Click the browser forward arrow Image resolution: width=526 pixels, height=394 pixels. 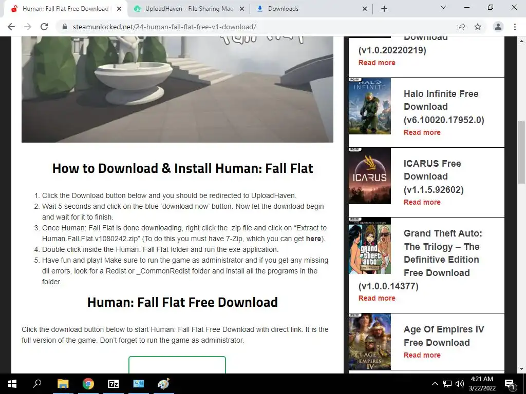tap(28, 27)
